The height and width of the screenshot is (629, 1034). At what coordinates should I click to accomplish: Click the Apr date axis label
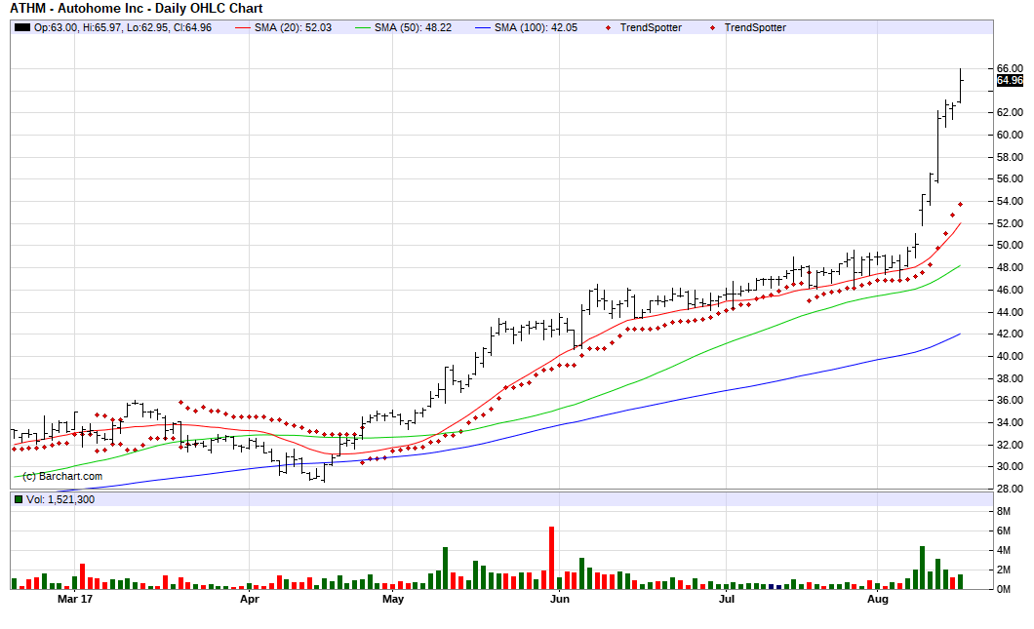coord(250,599)
